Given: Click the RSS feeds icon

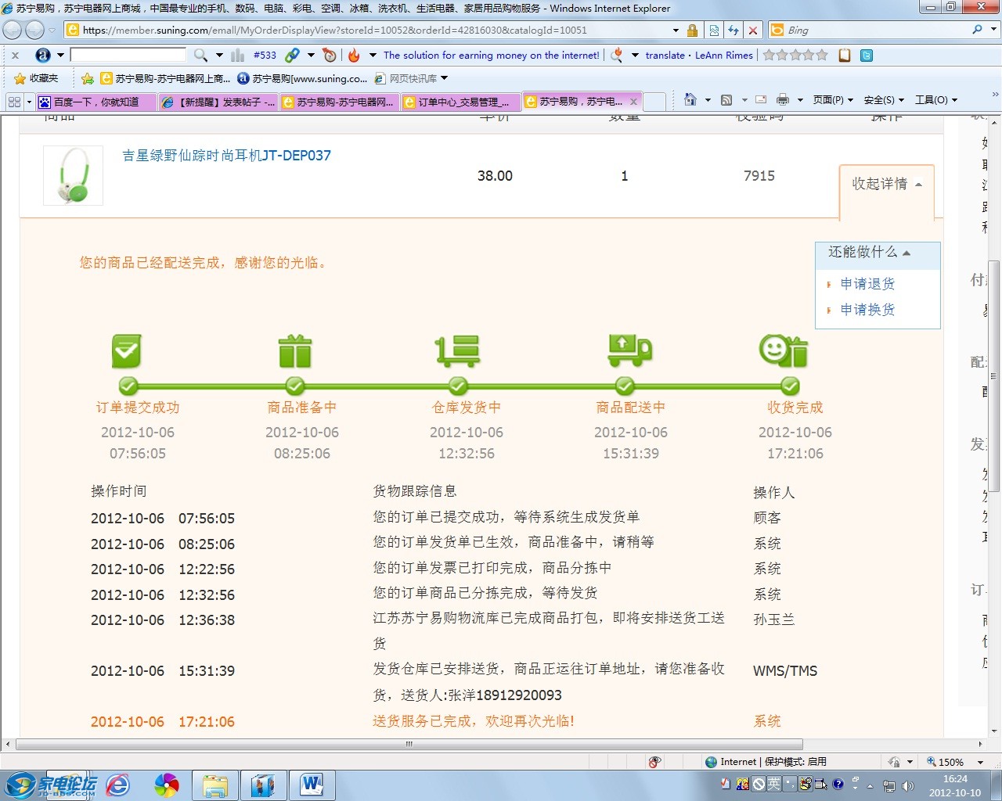Looking at the screenshot, I should [726, 100].
